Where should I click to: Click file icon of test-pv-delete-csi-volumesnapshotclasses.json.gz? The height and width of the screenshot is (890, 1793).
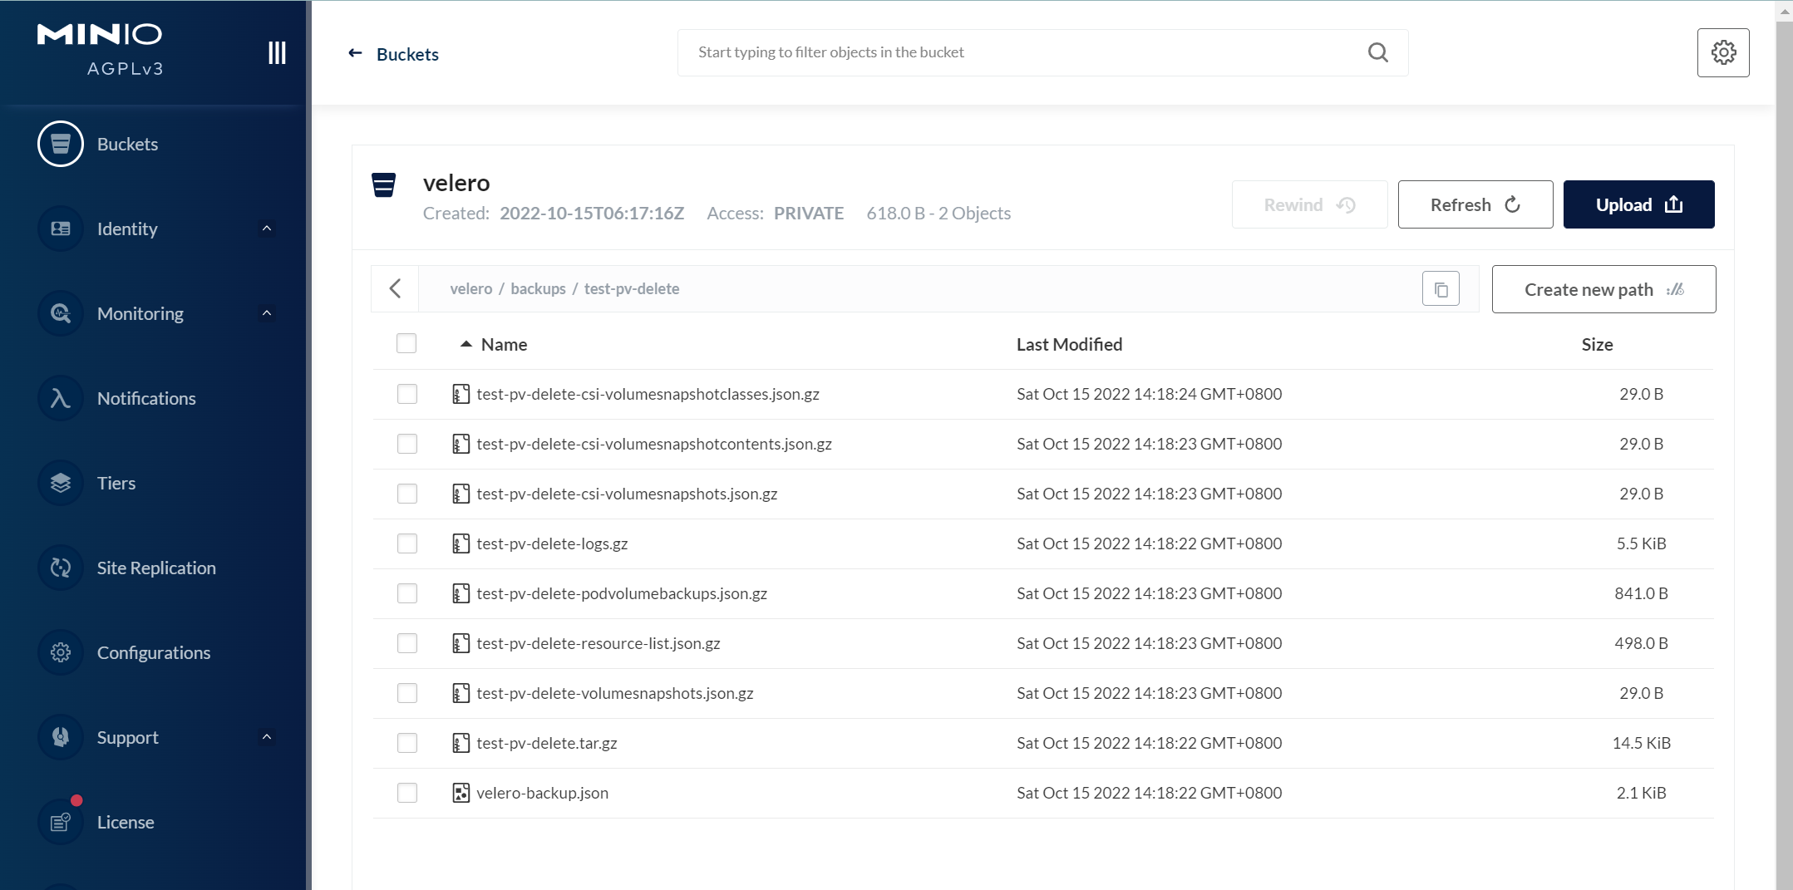461,394
